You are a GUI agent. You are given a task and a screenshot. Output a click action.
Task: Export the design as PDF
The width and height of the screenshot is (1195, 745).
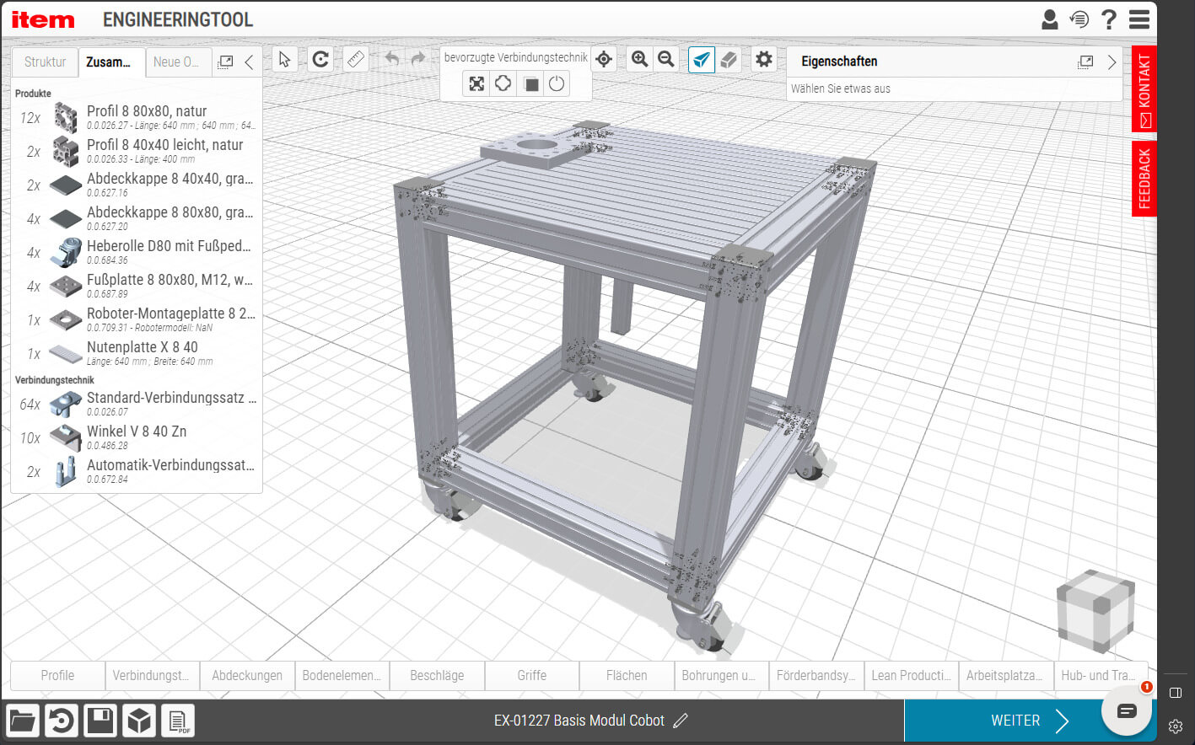click(x=178, y=721)
